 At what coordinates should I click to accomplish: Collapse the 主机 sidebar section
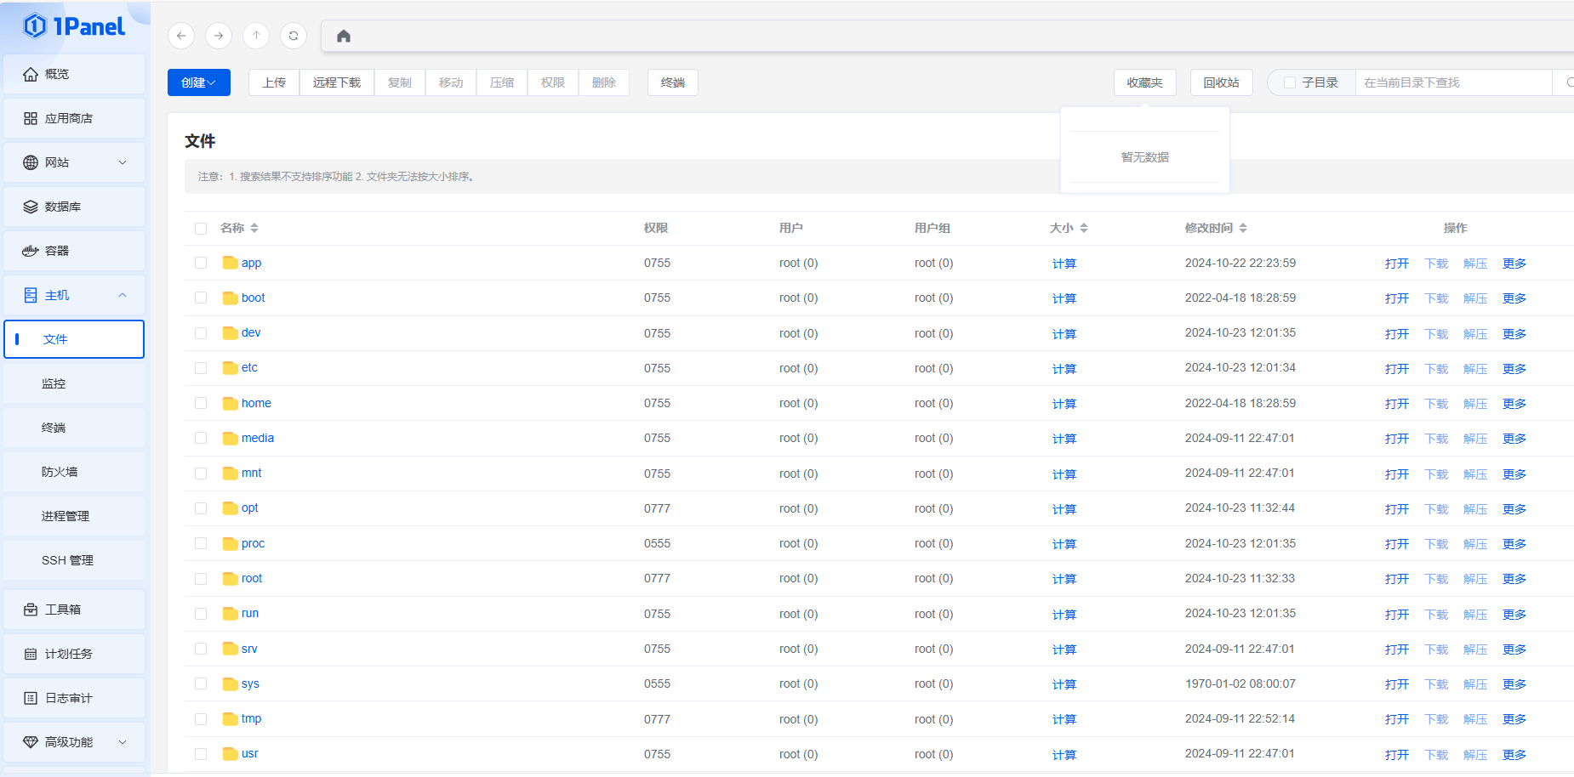74,295
